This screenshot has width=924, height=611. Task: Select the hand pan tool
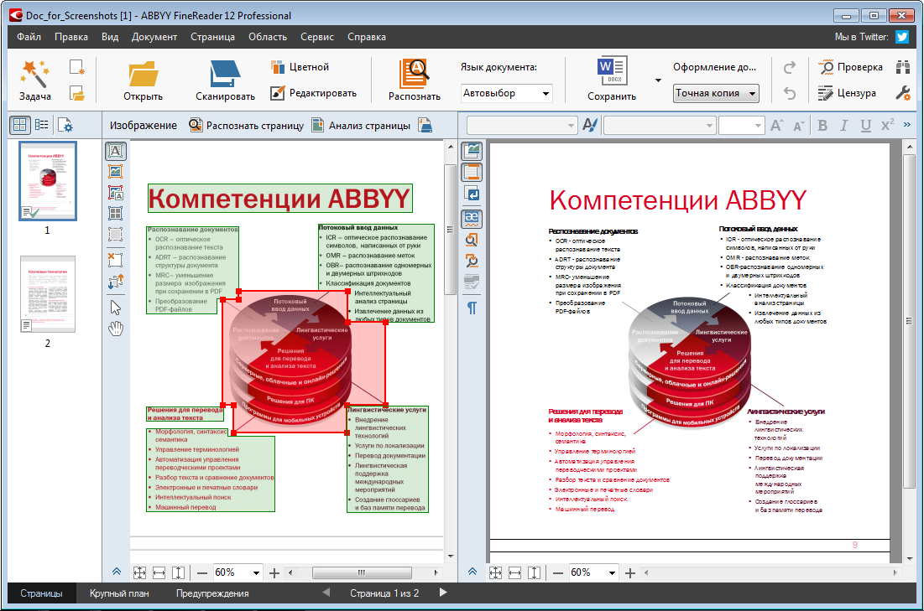pyautogui.click(x=116, y=329)
